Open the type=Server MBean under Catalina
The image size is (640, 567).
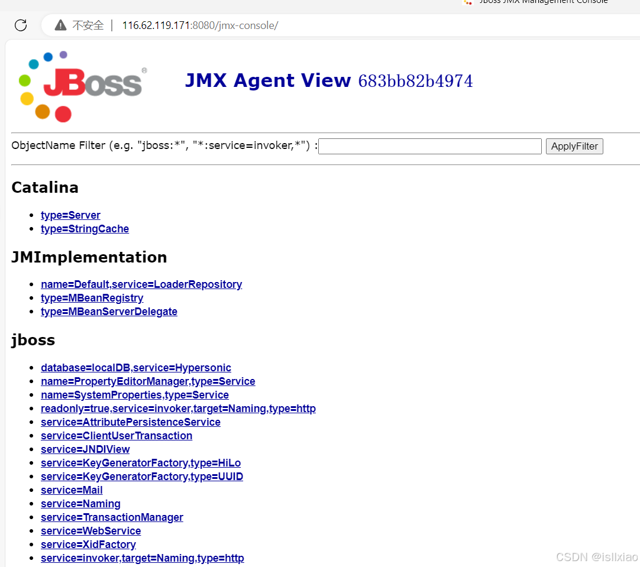[x=70, y=215]
